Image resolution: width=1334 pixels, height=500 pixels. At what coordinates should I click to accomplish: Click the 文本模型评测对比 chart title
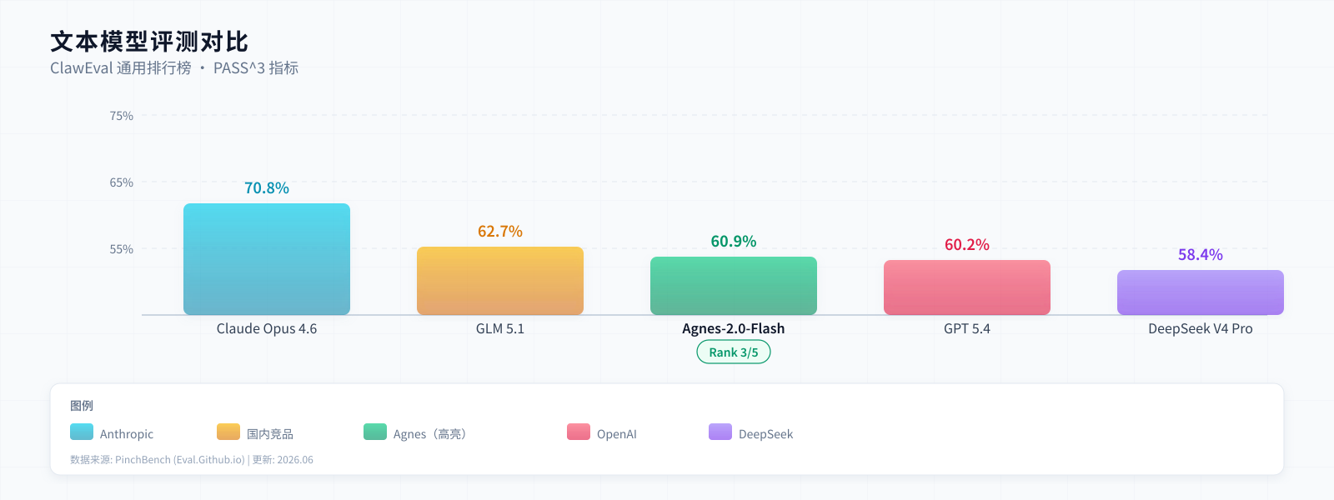(x=149, y=42)
